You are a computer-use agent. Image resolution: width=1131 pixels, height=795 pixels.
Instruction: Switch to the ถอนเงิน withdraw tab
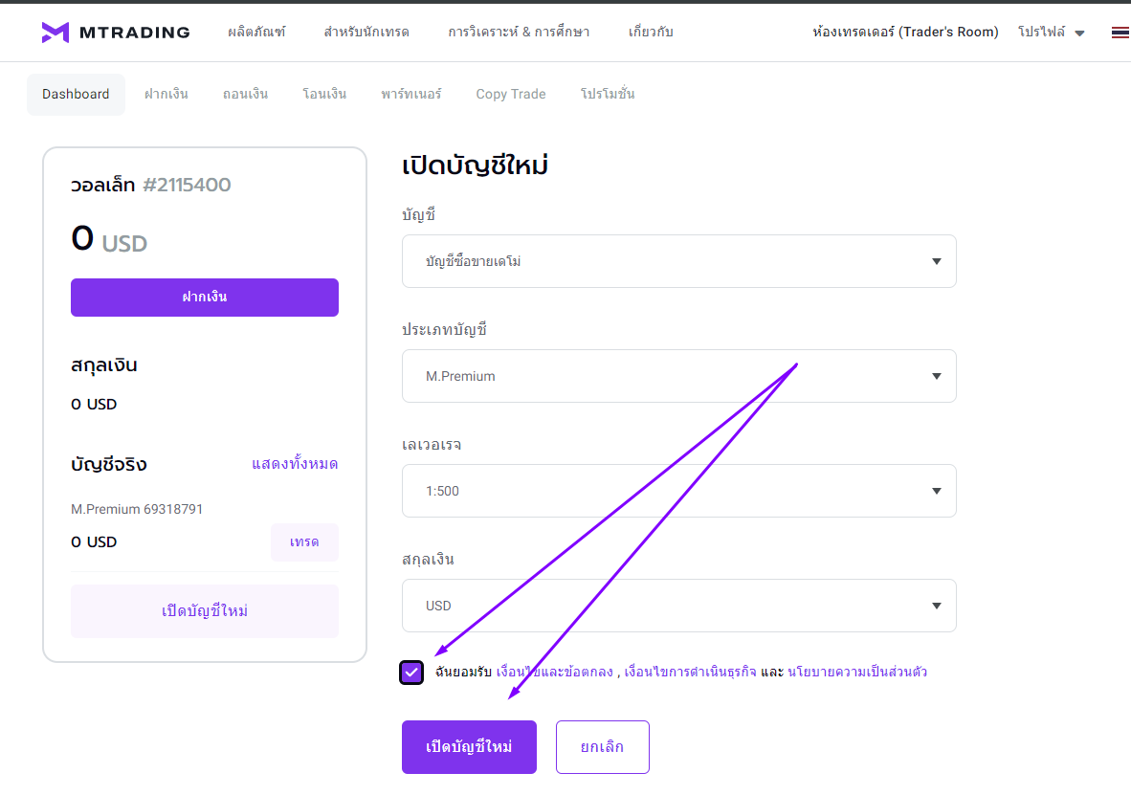coord(245,95)
